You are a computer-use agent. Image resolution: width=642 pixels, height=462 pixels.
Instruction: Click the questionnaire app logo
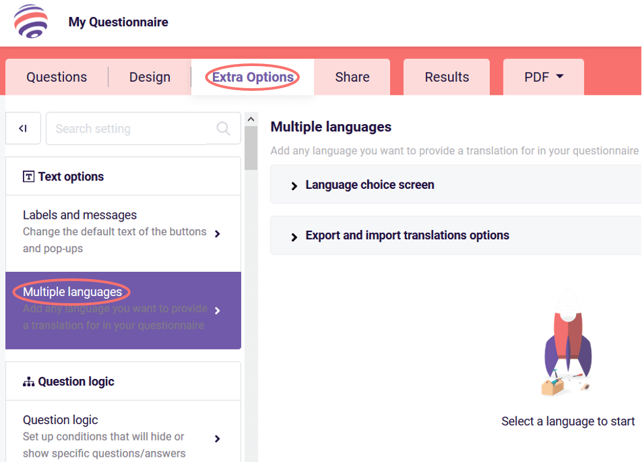coord(31,22)
